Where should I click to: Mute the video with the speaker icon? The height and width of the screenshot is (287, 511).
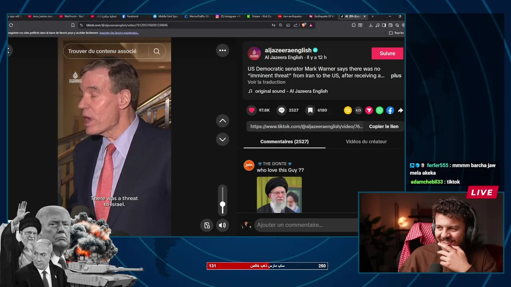pyautogui.click(x=222, y=225)
